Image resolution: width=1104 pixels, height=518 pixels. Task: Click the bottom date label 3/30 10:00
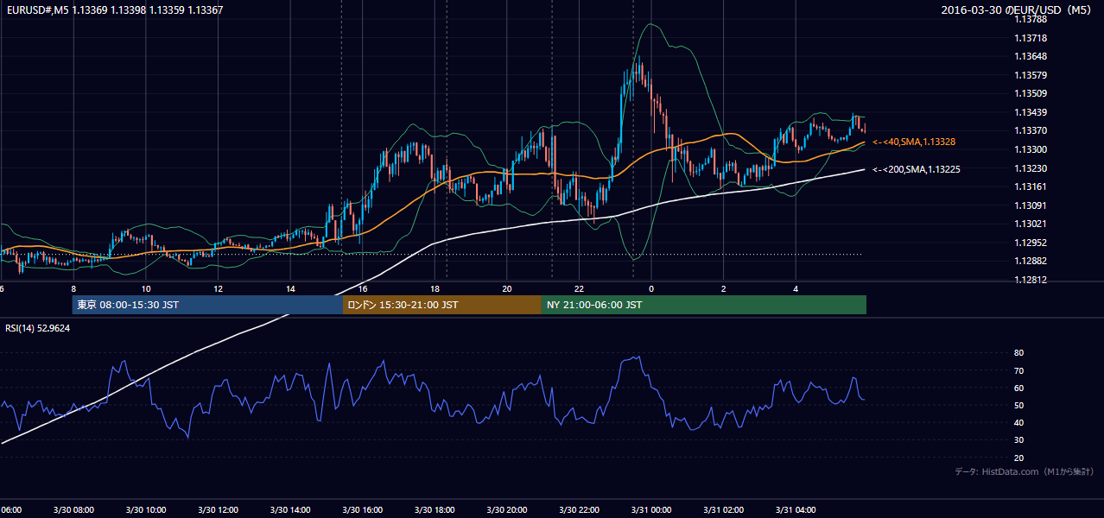pos(146,510)
